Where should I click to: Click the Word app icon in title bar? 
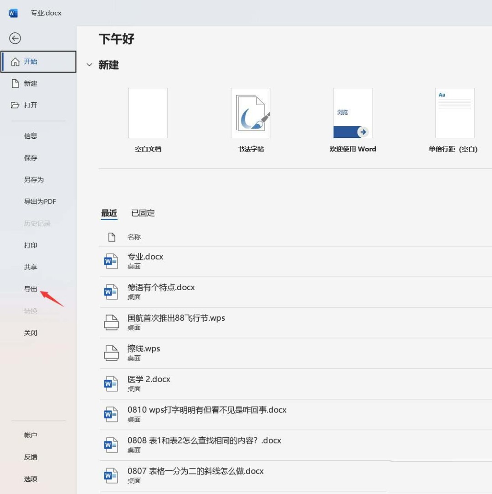click(12, 13)
